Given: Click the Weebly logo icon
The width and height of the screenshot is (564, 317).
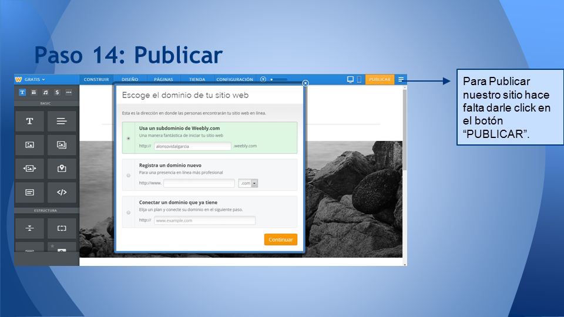Looking at the screenshot, I should 18,79.
